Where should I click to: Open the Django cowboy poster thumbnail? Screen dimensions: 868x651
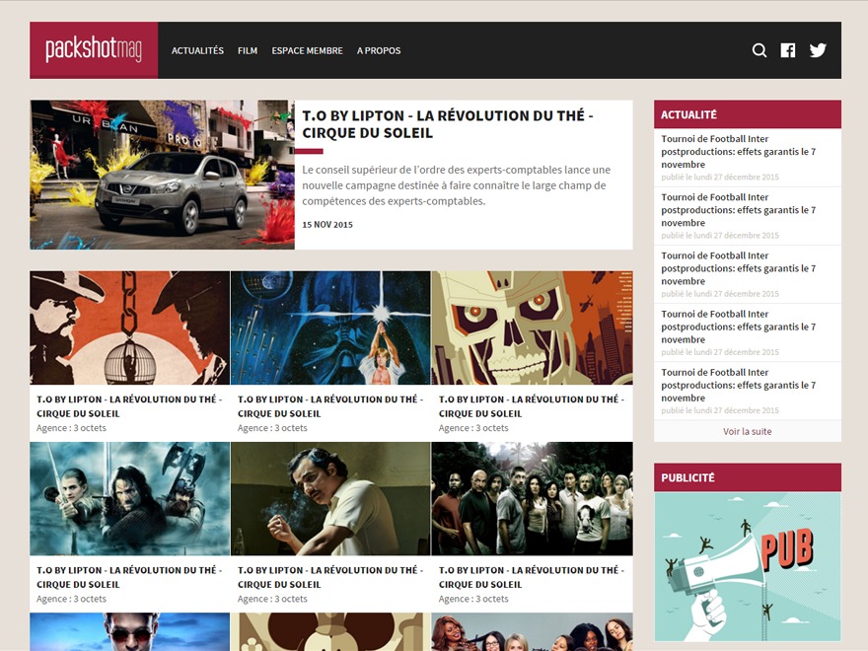click(129, 327)
